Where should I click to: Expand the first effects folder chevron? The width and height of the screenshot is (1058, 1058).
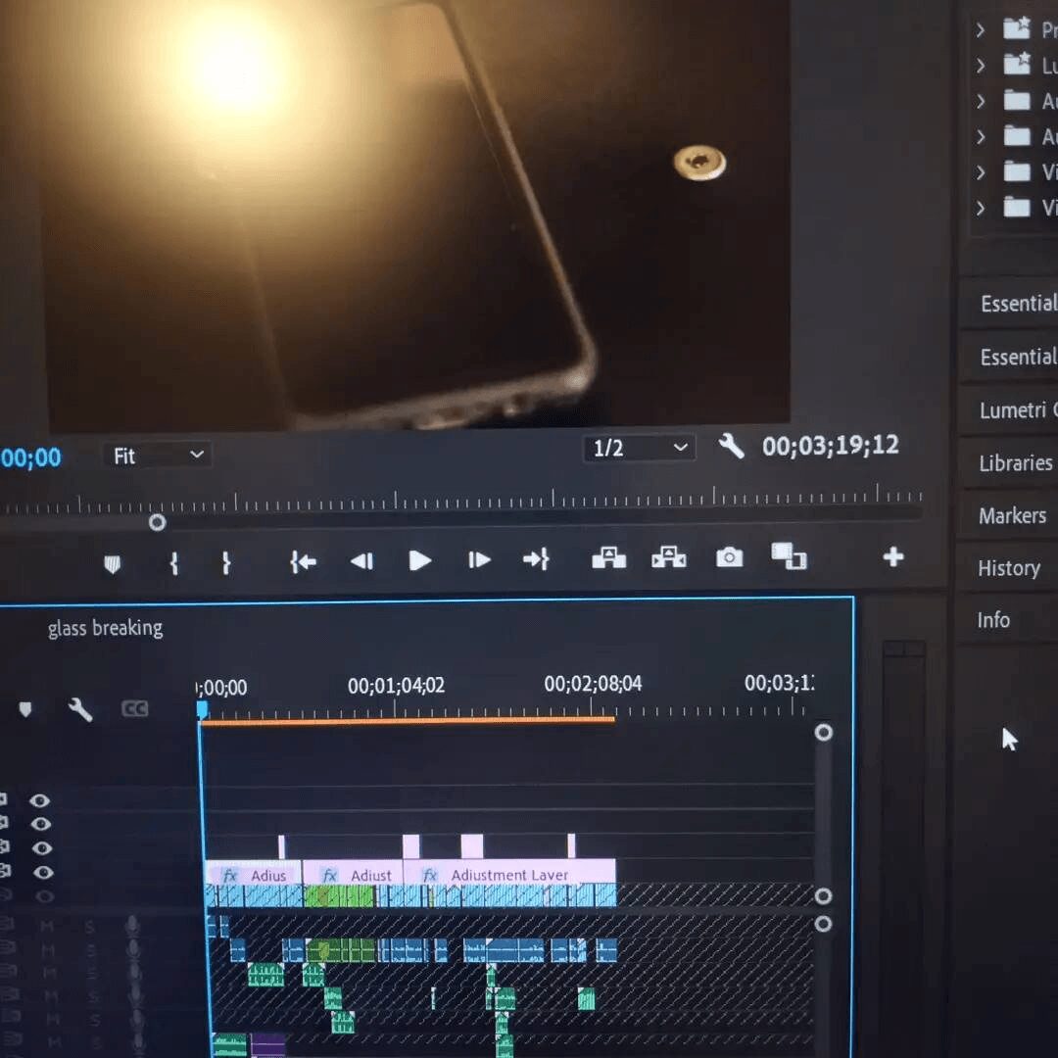(x=980, y=30)
